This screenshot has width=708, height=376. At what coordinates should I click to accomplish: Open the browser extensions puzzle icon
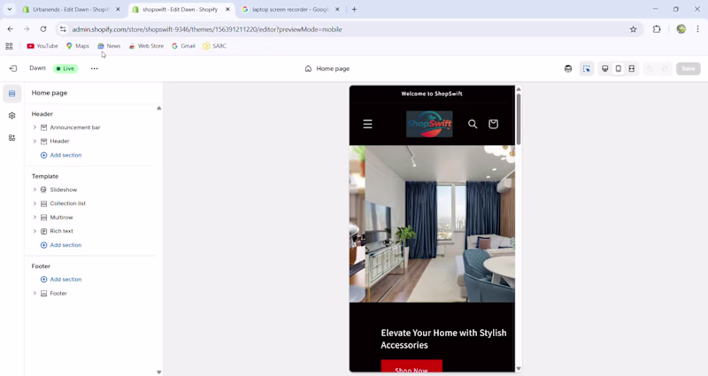coord(657,29)
